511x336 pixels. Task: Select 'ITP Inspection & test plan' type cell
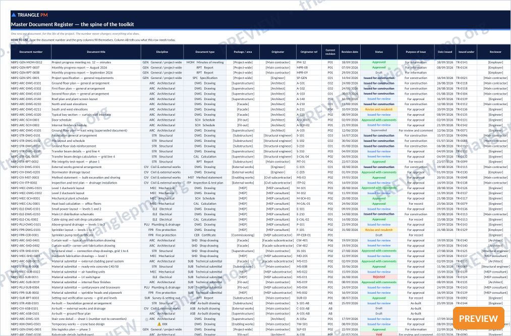coord(205,183)
